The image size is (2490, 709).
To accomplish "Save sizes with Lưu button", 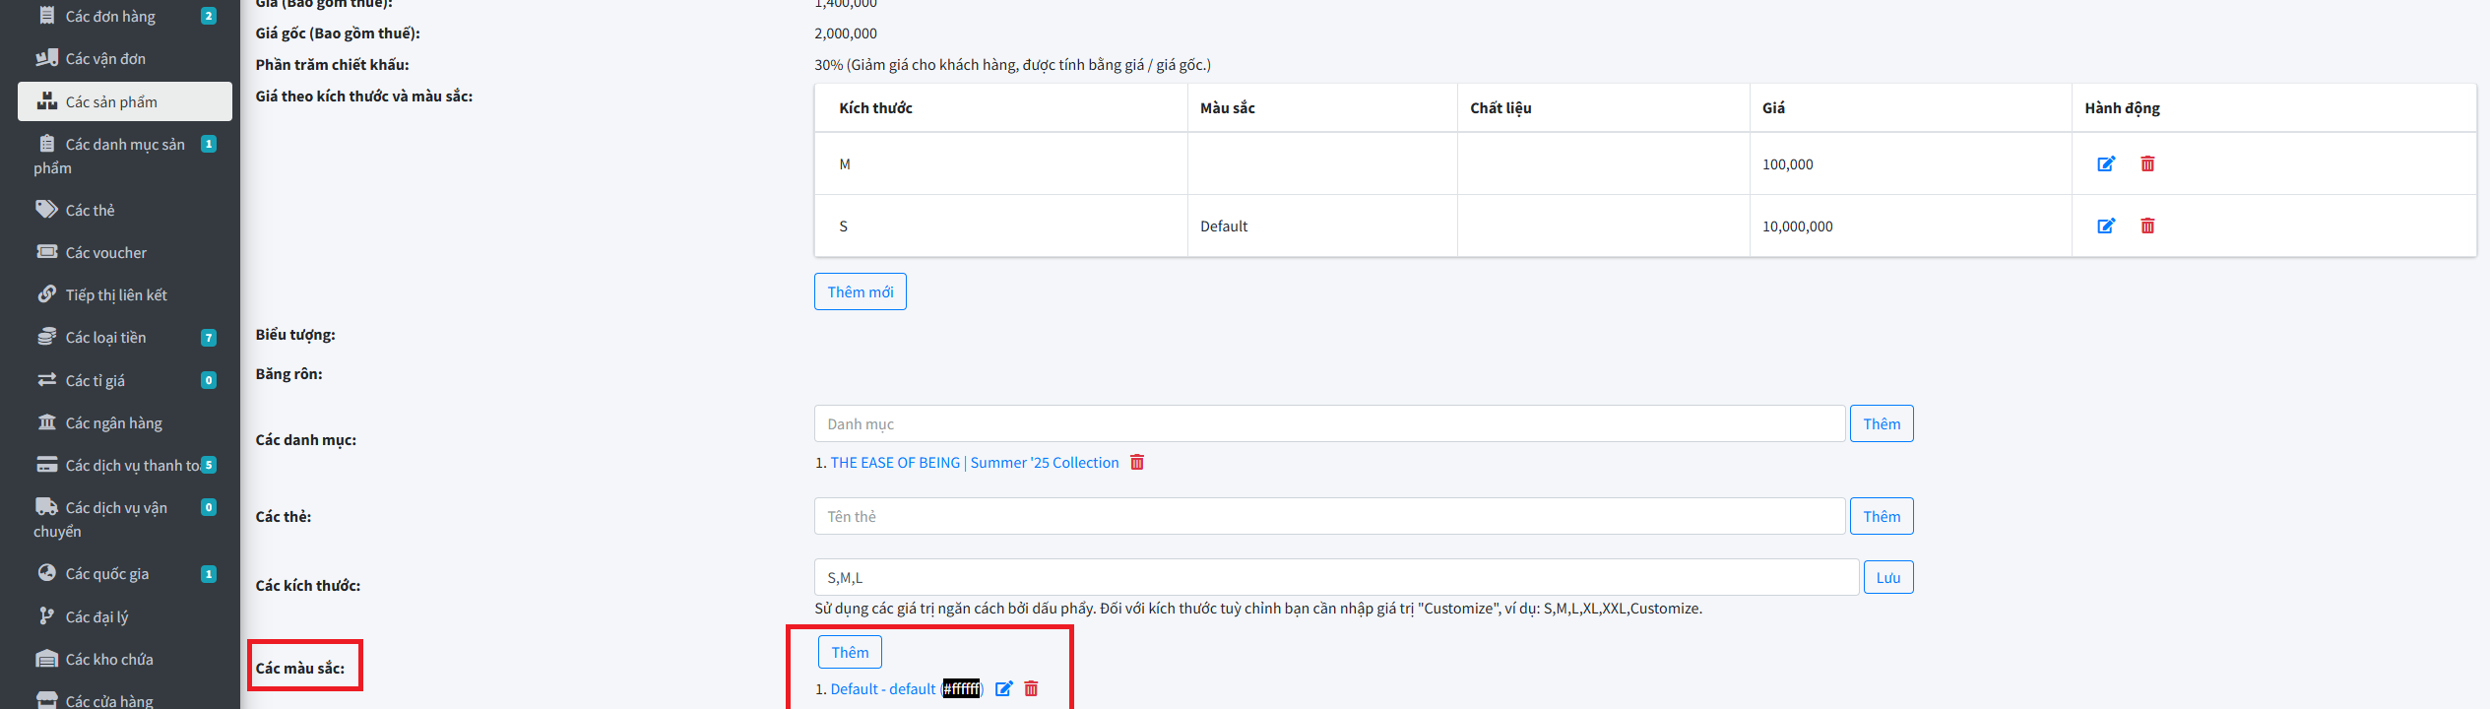I will coord(1887,578).
